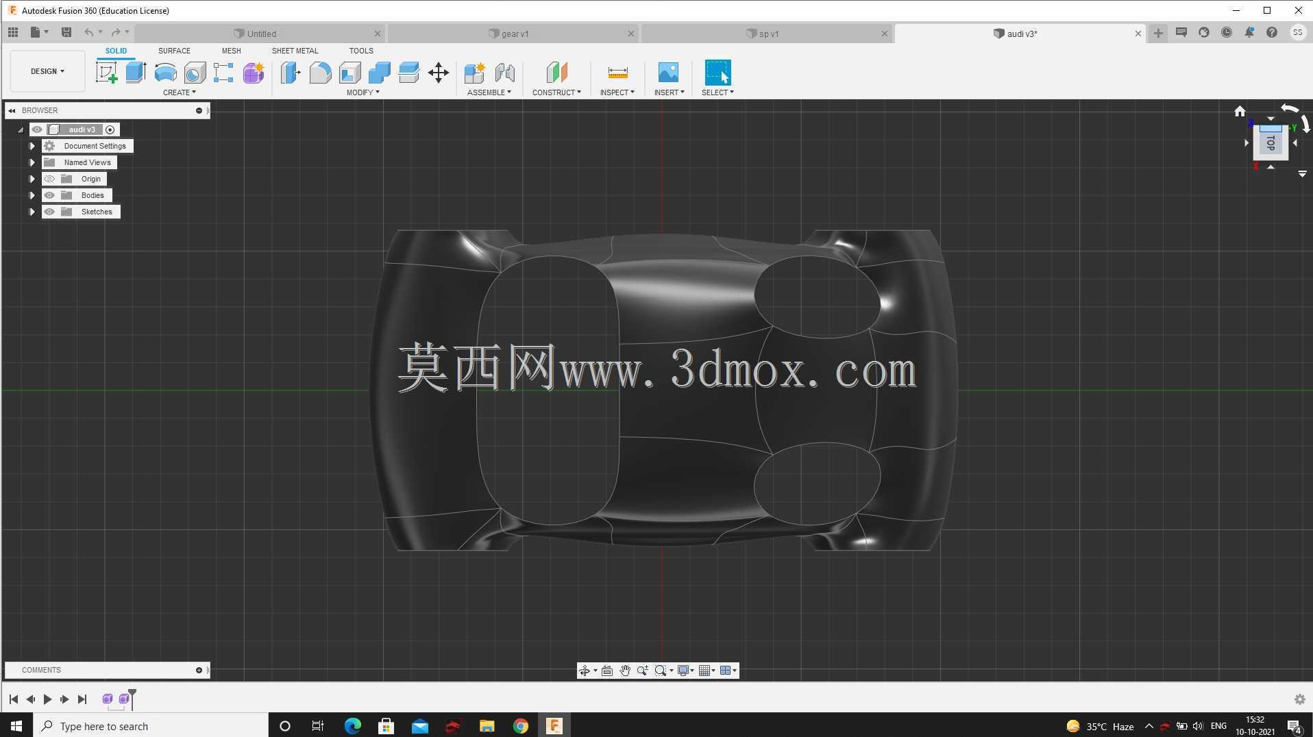Image resolution: width=1313 pixels, height=737 pixels.
Task: Switch to the SHEET METAL tab
Action: (295, 51)
